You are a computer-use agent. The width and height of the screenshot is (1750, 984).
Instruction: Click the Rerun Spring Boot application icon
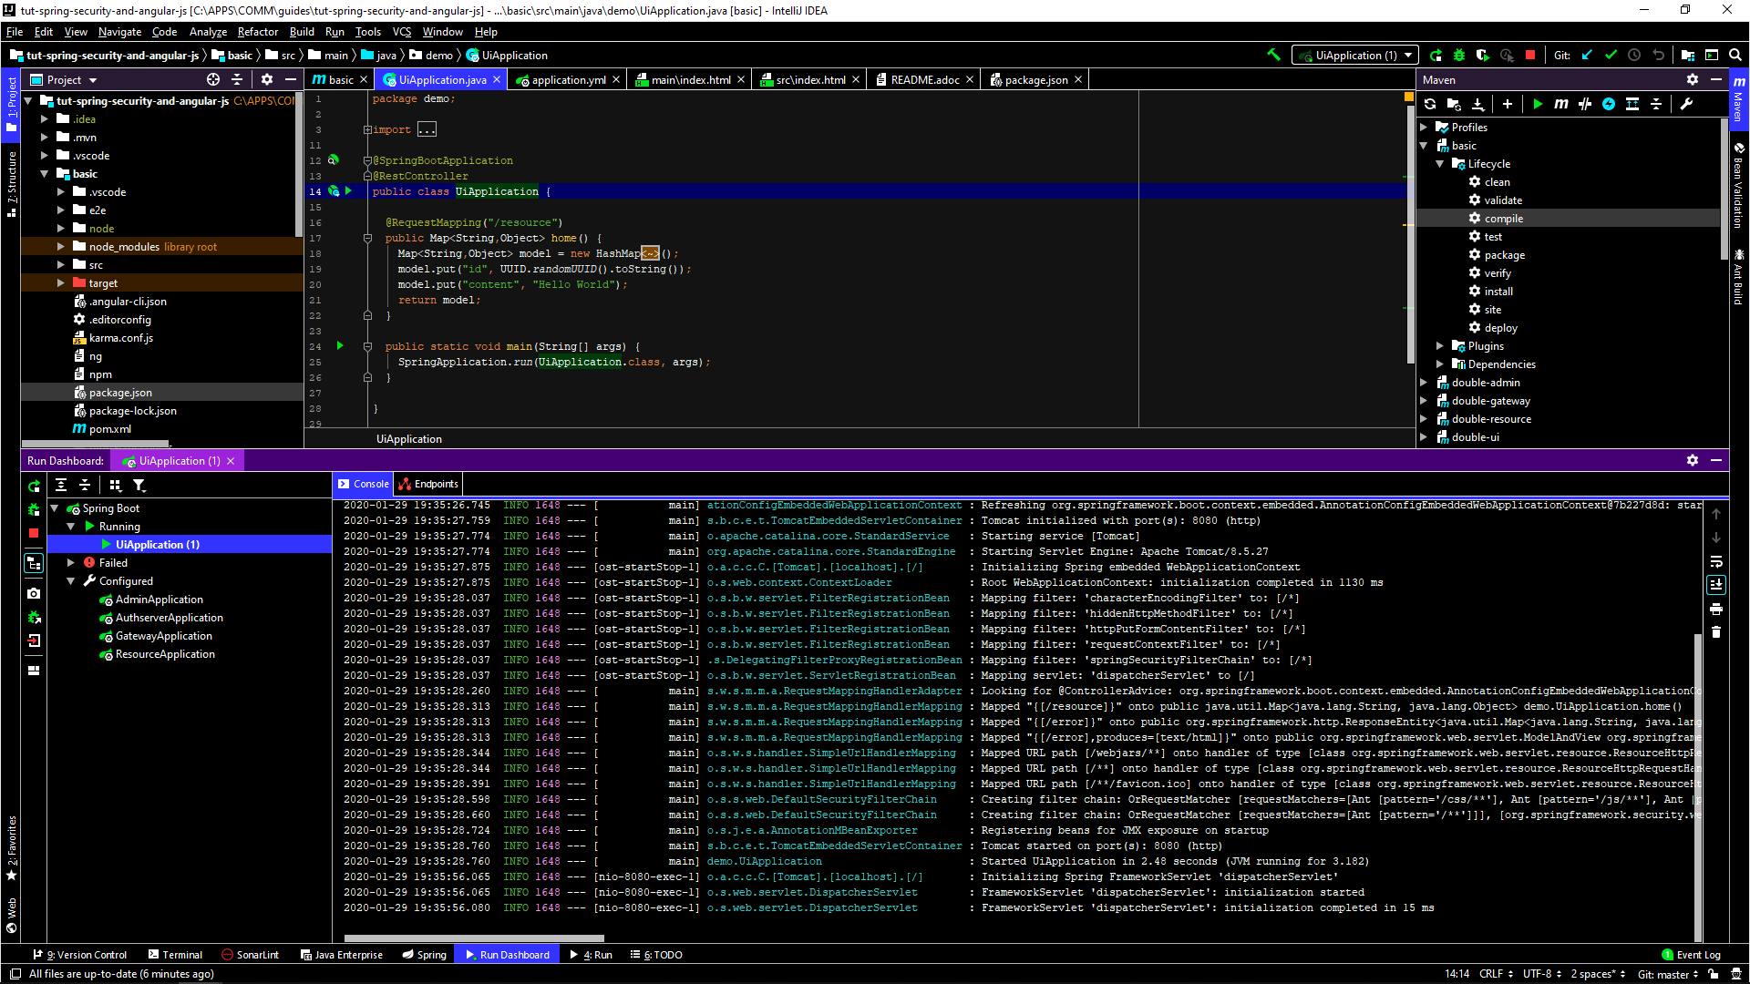34,487
